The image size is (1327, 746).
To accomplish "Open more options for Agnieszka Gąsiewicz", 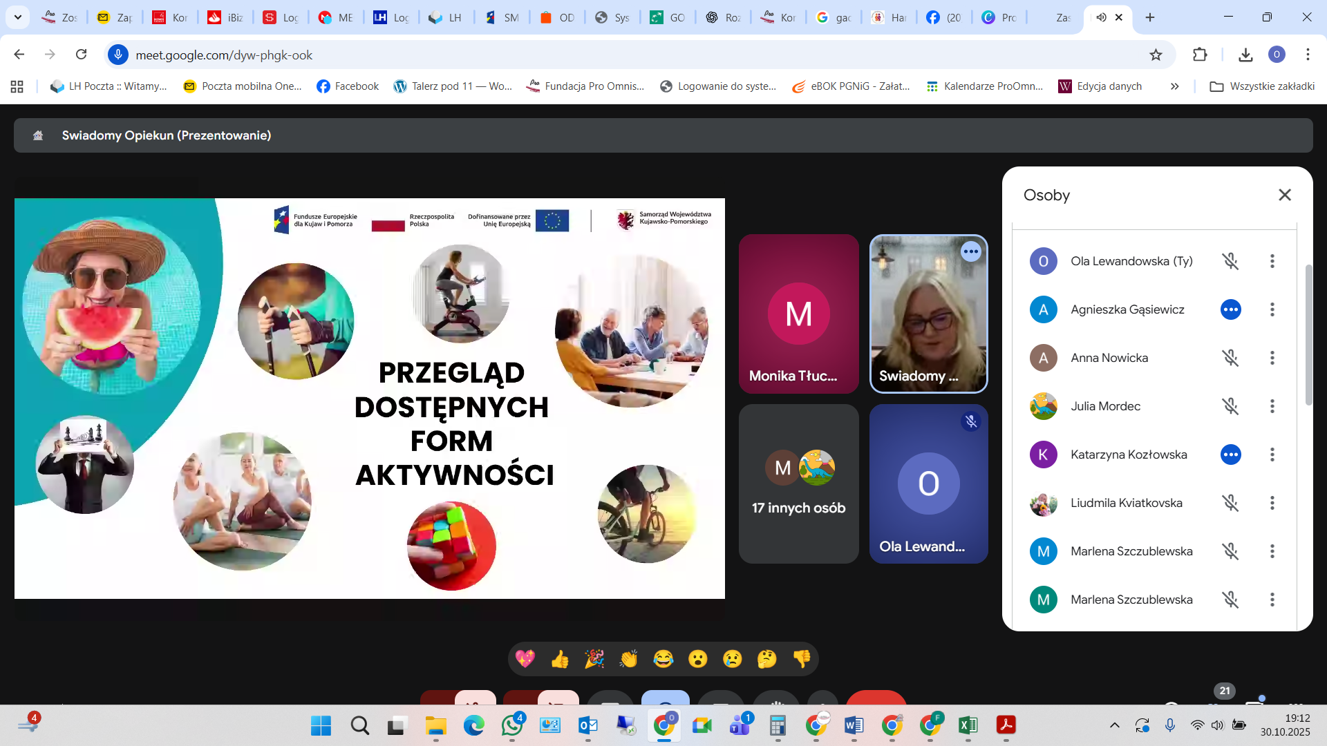I will 1272,309.
